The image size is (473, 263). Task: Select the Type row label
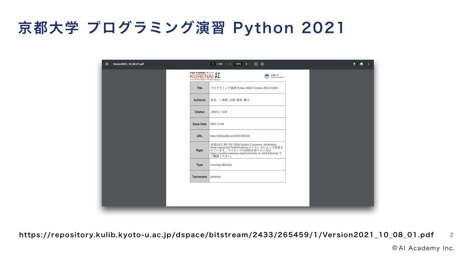tap(199, 165)
